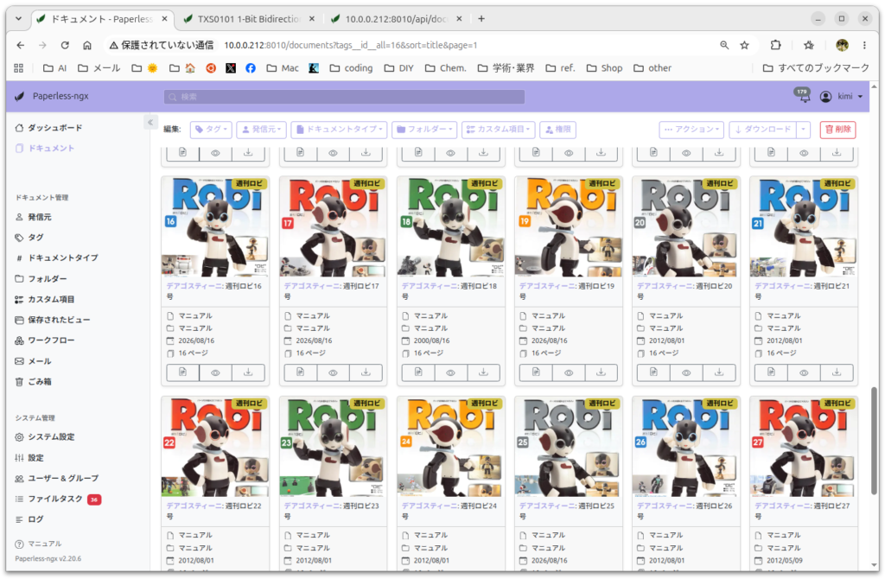Preview 週刊ロビ16号 with the eye icon
The height and width of the screenshot is (579, 885).
[x=215, y=372]
